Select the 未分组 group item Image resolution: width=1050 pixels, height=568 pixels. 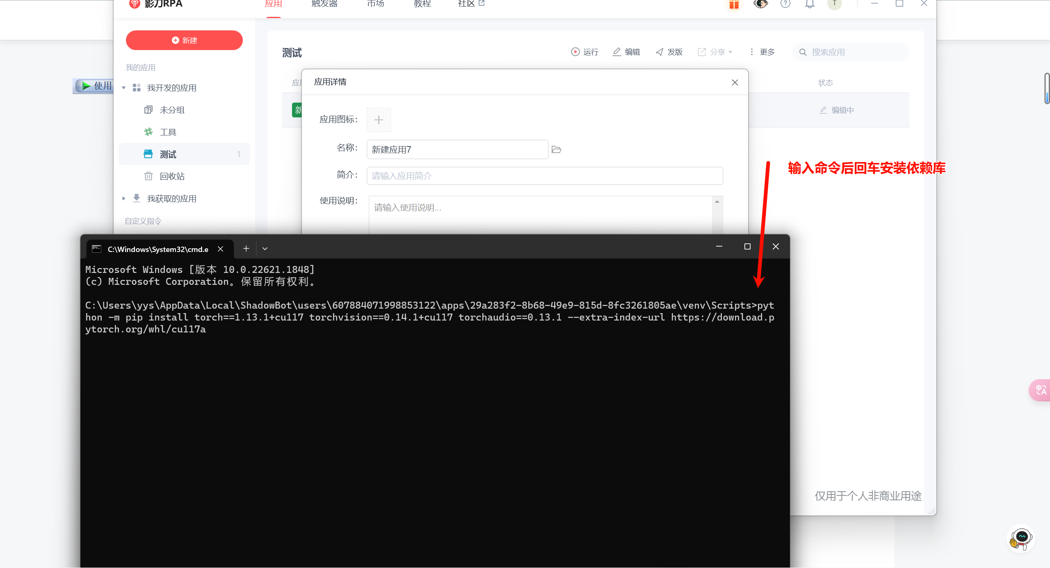pyautogui.click(x=172, y=110)
